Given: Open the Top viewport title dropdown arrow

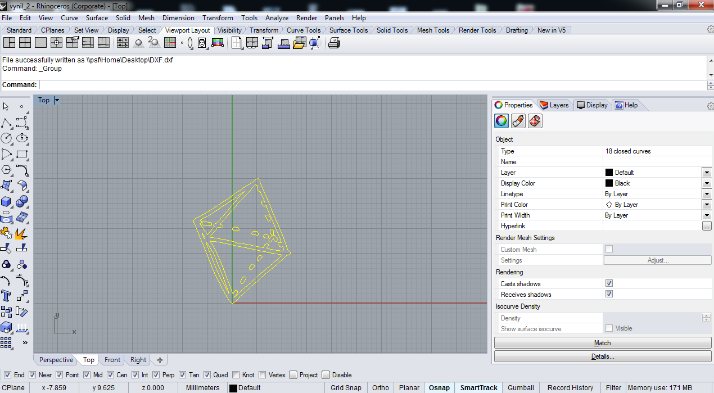Looking at the screenshot, I should pos(57,100).
